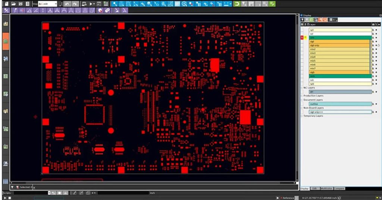Image resolution: width=382 pixels, height=200 pixels.
Task: Click the Redo arrow button
Action: (75, 4)
